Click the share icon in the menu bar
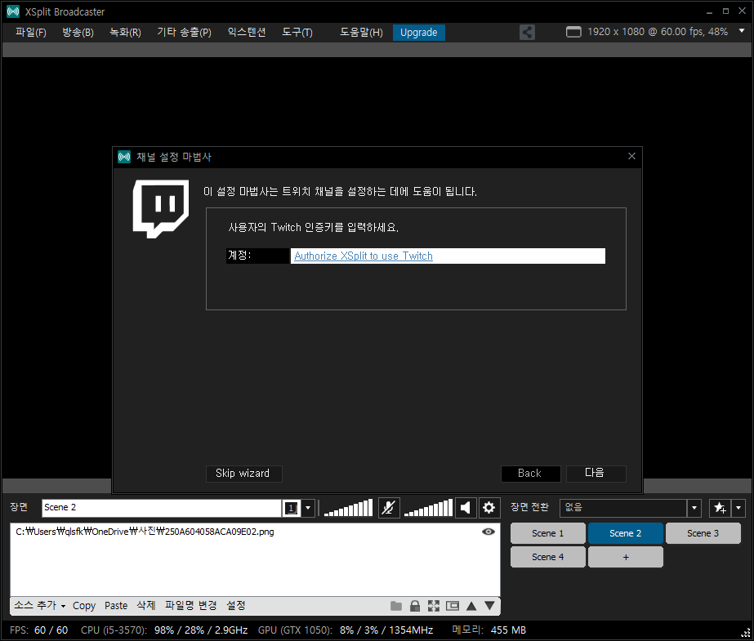Viewport: 754px width, 641px height. (527, 32)
